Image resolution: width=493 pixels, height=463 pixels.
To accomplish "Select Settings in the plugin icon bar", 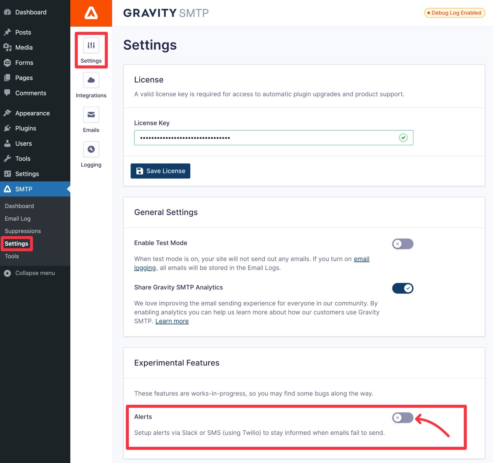I will (91, 50).
